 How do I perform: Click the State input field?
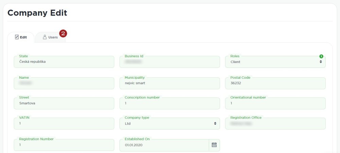[x=64, y=62]
